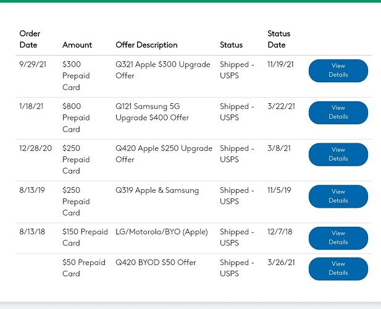Select the Q321 Apple $300 Upgrade Offer text

point(163,70)
